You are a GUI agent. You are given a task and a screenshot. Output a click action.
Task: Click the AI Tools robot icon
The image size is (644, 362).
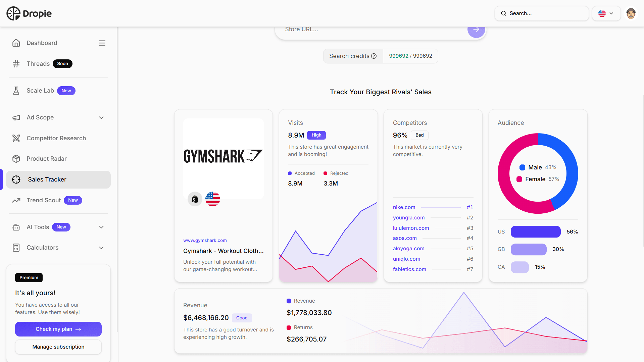[x=16, y=227]
